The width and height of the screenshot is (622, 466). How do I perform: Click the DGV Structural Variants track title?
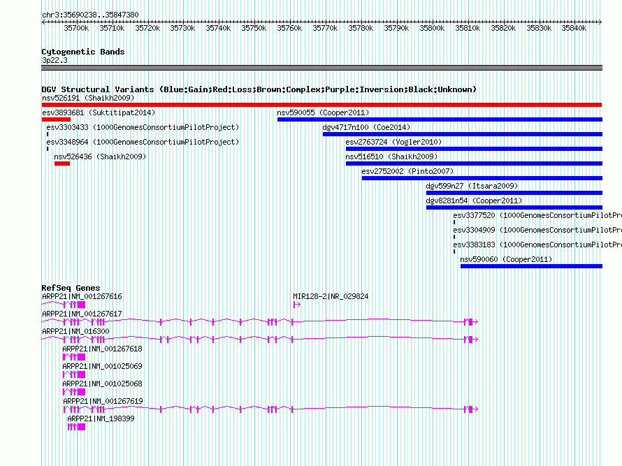tap(259, 89)
